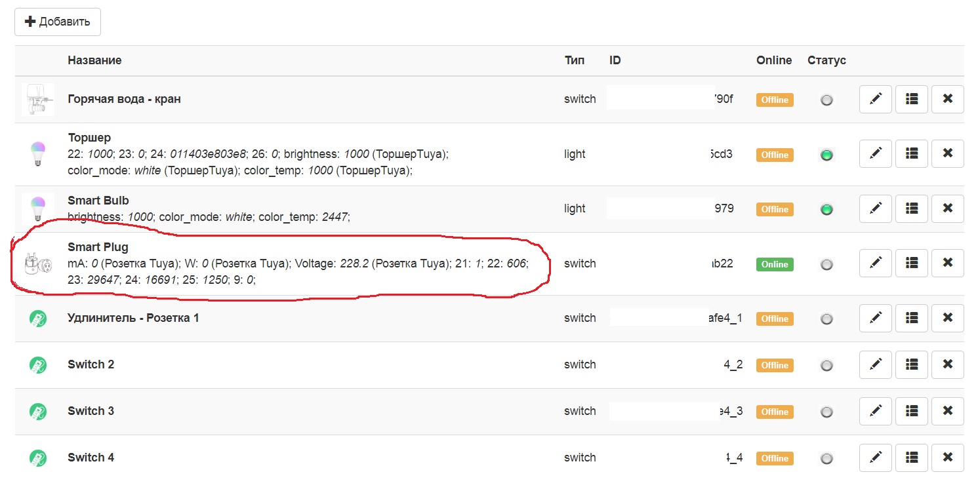The height and width of the screenshot is (489, 978).
Task: Delete the Switch 2 device
Action: pyautogui.click(x=947, y=364)
